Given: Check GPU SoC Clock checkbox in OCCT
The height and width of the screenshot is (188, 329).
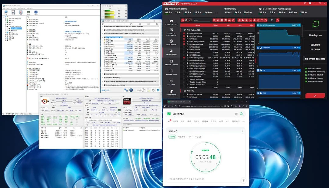Looking at the screenshot, I should pos(184,47).
